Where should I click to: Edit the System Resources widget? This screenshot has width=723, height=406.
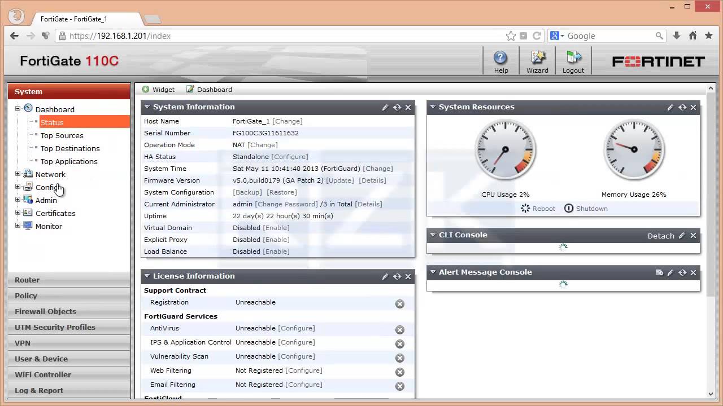click(x=670, y=107)
